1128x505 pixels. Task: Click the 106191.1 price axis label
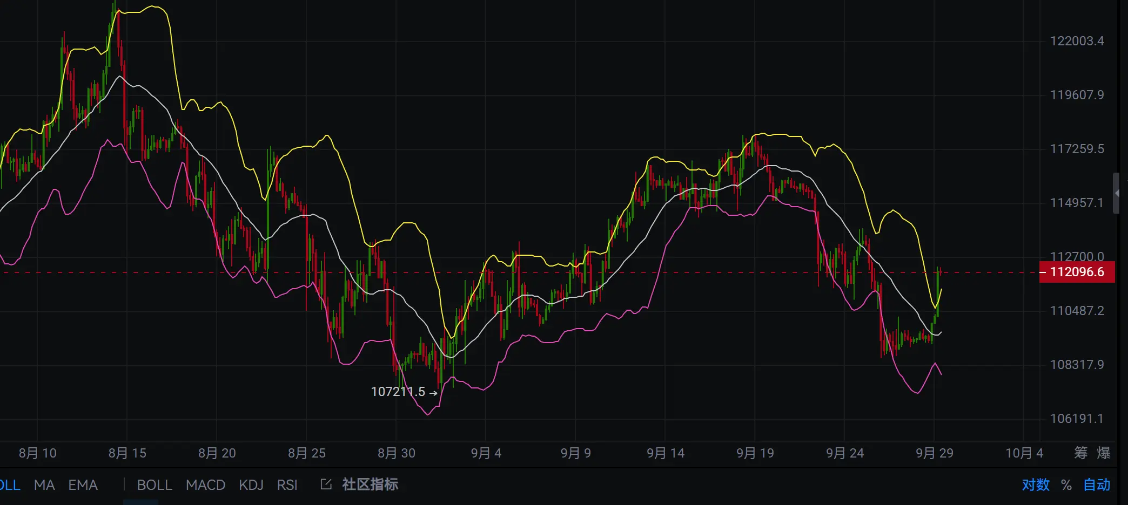[x=1077, y=419]
